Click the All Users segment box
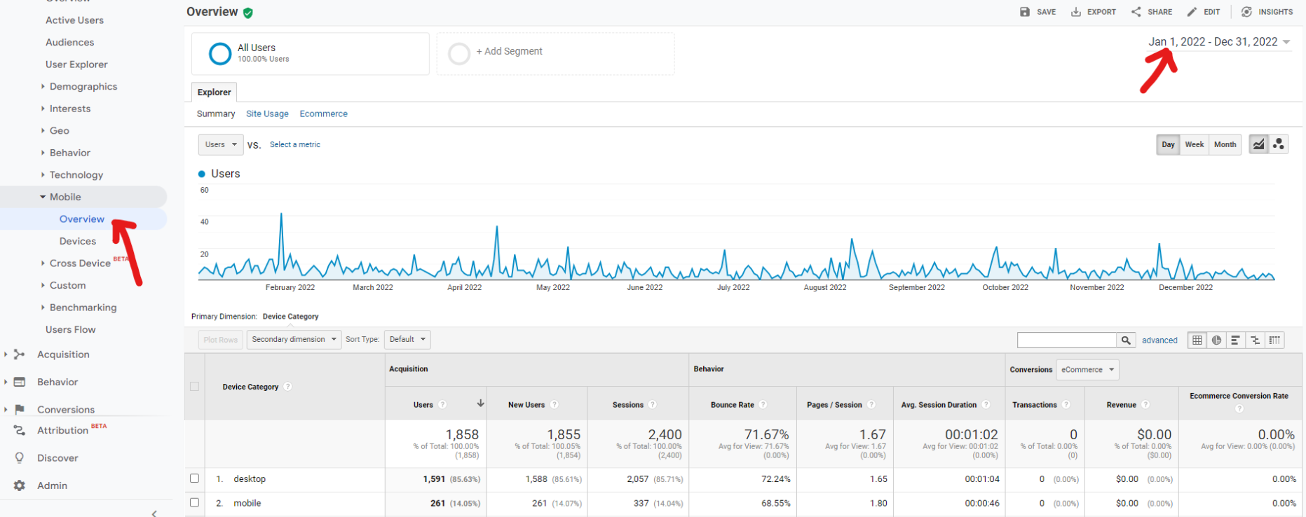The width and height of the screenshot is (1306, 517). (311, 53)
